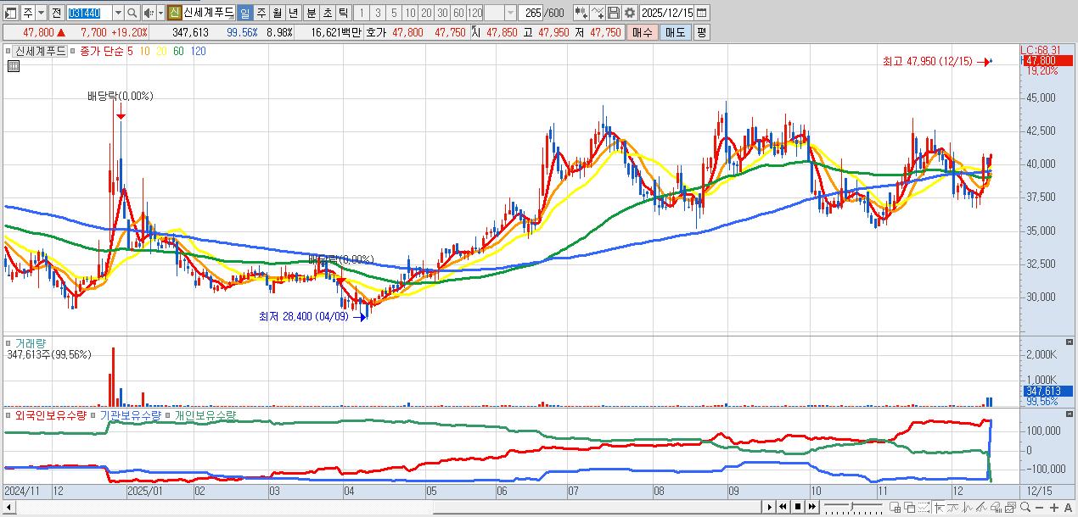1078x517 pixels.
Task: Click the 개인보유수량 indicator label
Action: click(x=205, y=415)
